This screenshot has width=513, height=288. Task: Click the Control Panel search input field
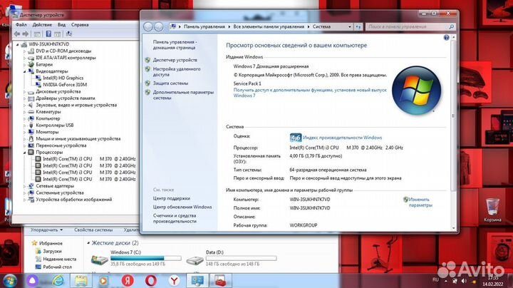(x=407, y=27)
